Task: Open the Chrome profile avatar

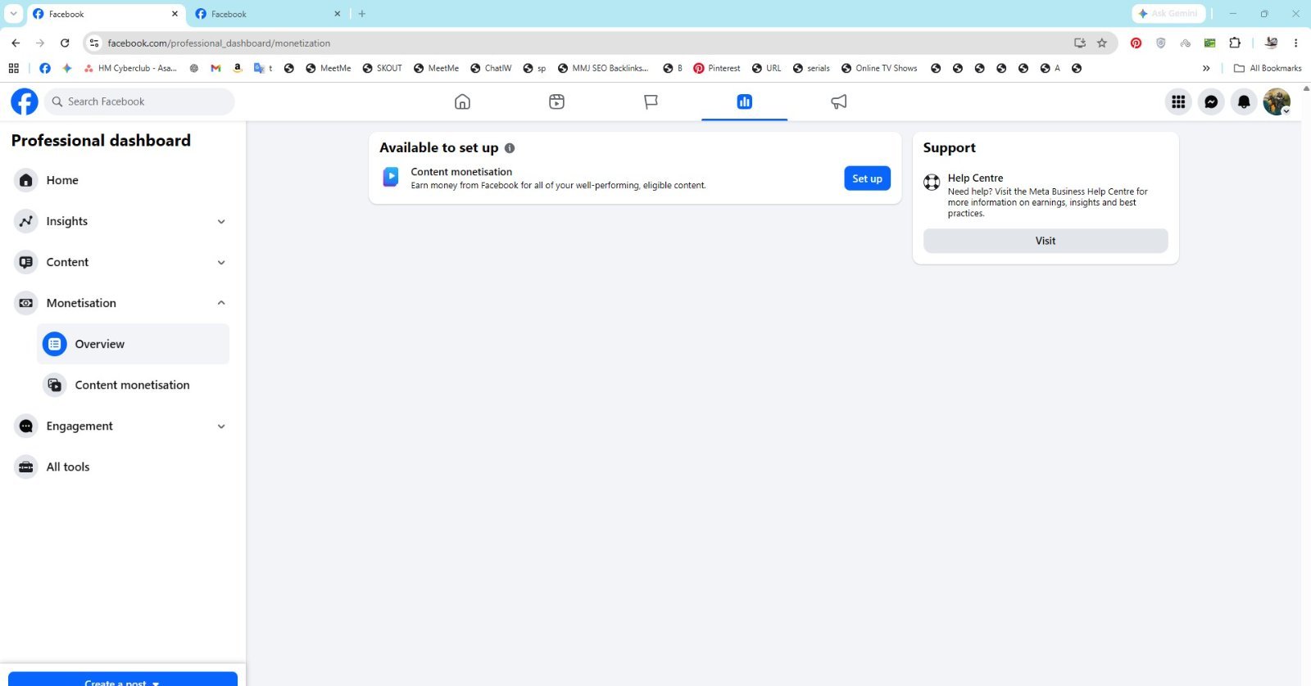Action: 1271,43
